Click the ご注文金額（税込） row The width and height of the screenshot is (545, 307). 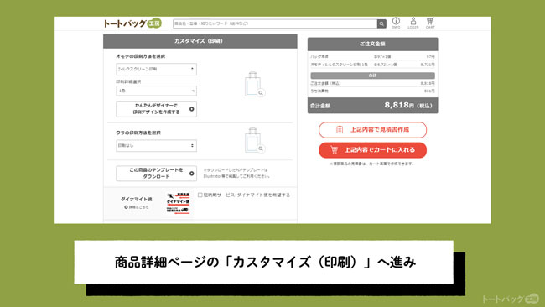(372, 83)
